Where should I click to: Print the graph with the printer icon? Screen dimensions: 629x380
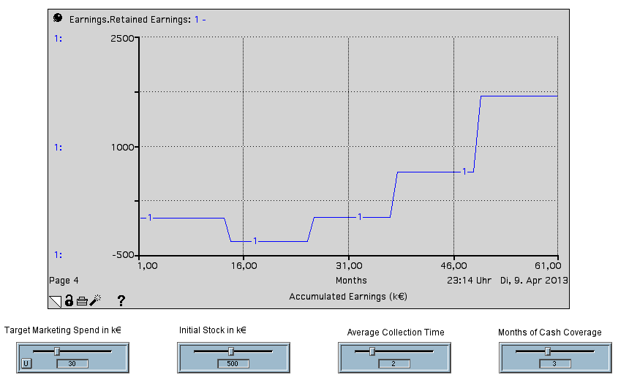[82, 301]
